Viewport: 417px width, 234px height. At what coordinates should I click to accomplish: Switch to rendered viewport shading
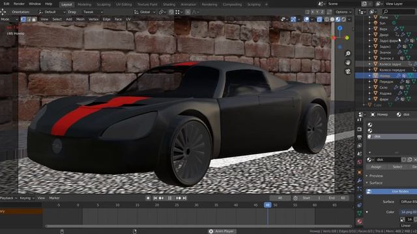click(343, 19)
